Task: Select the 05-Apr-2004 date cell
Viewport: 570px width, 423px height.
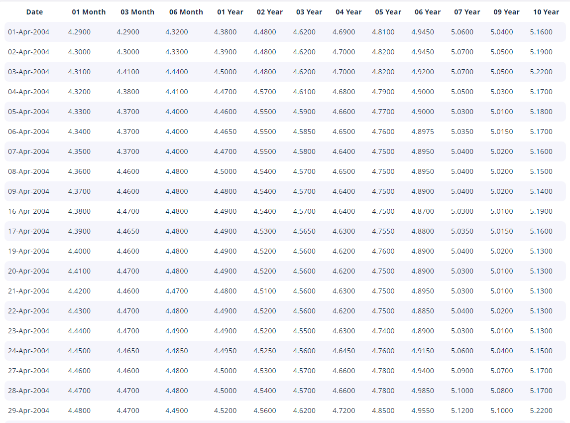Action: coord(29,112)
